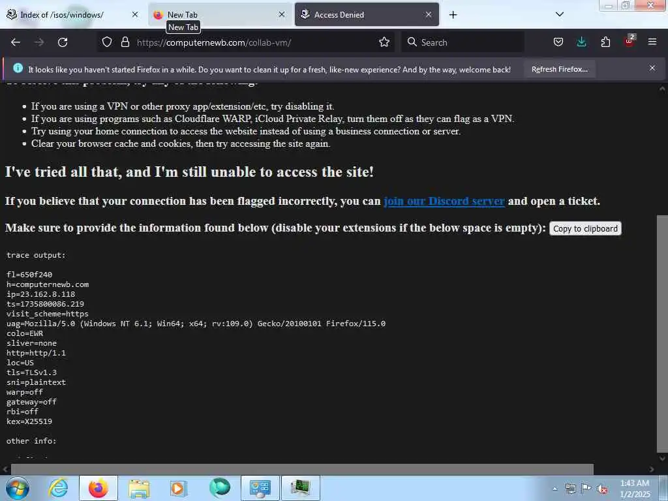Open the clock showing 1:43 AM
The image size is (668, 501).
(x=635, y=489)
